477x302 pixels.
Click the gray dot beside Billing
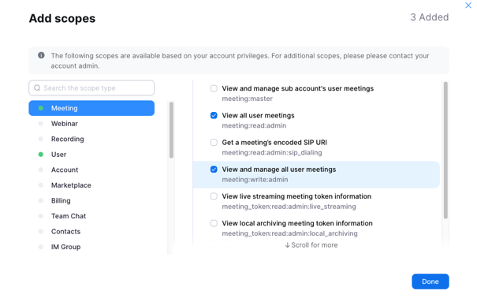(41, 201)
